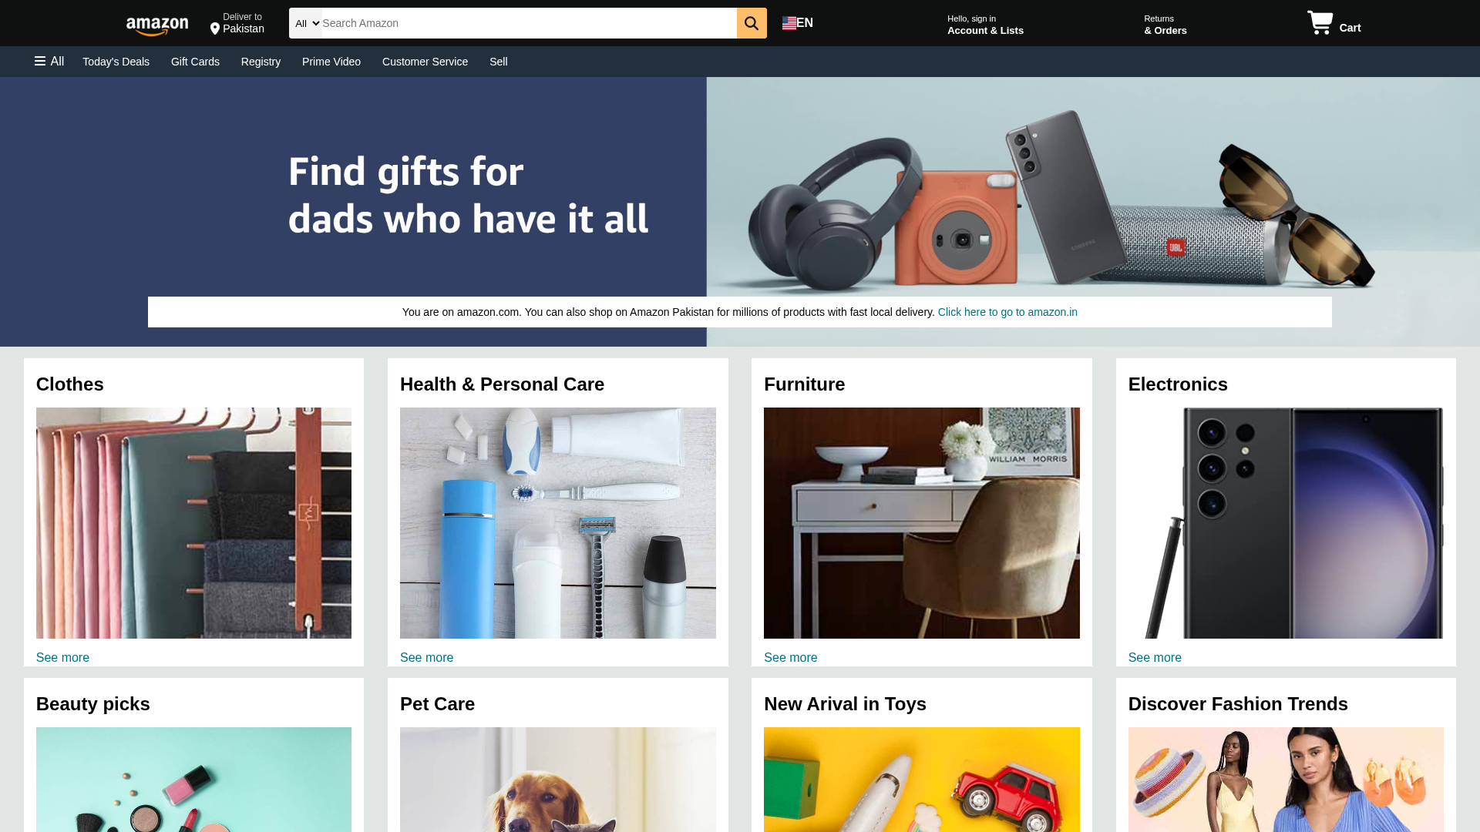Open the Health & Personal Care product image

point(558,523)
